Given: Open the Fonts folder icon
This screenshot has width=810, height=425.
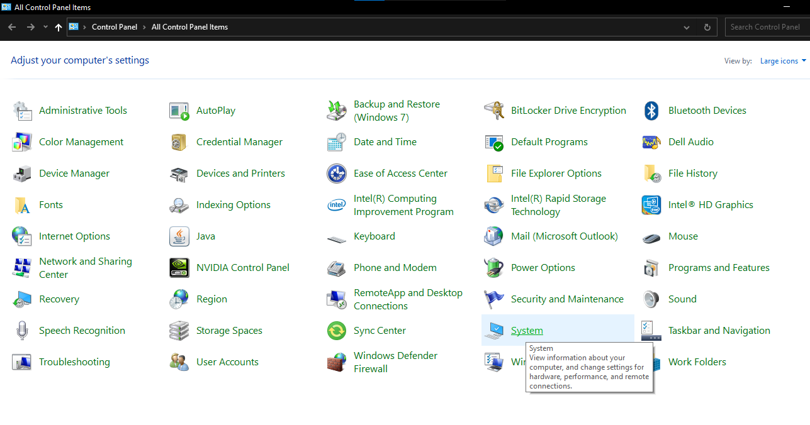Looking at the screenshot, I should tap(22, 205).
